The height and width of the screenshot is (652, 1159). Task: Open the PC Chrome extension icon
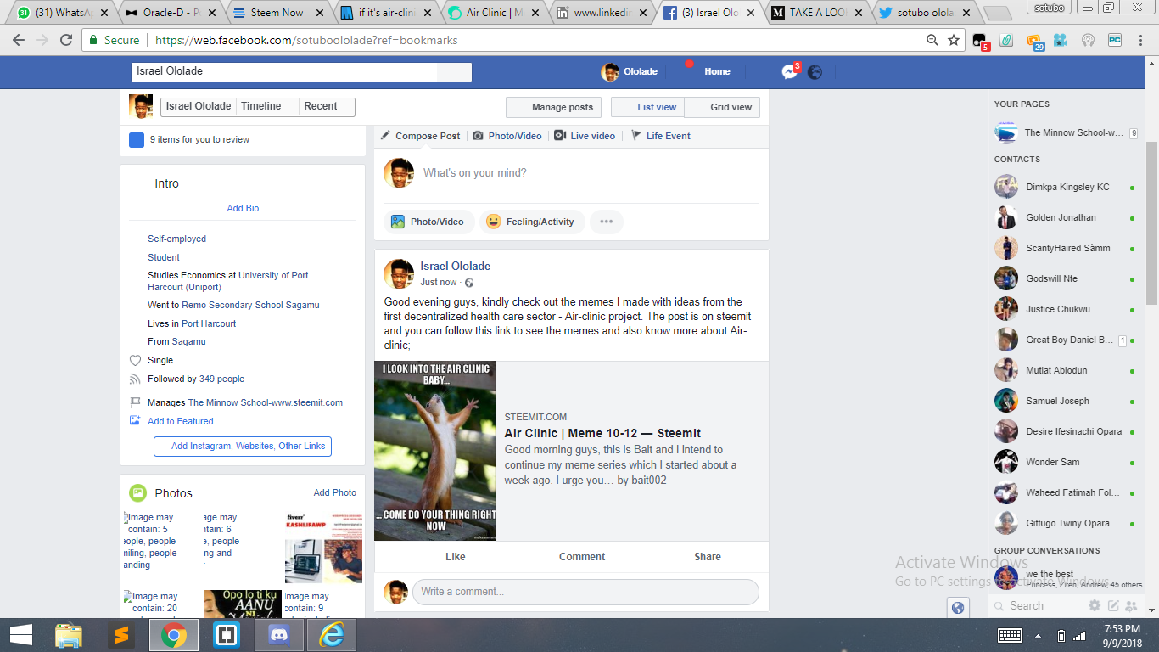click(1115, 40)
